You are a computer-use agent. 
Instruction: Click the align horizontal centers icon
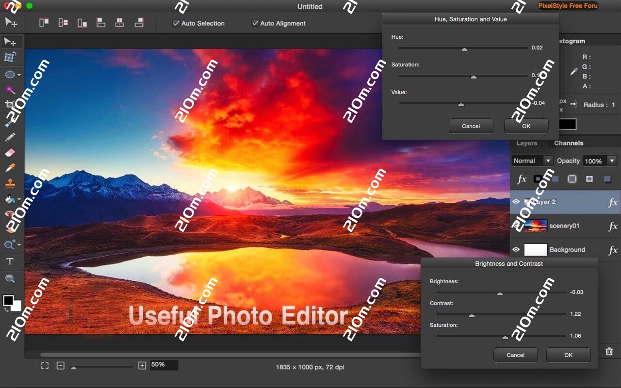click(x=120, y=22)
